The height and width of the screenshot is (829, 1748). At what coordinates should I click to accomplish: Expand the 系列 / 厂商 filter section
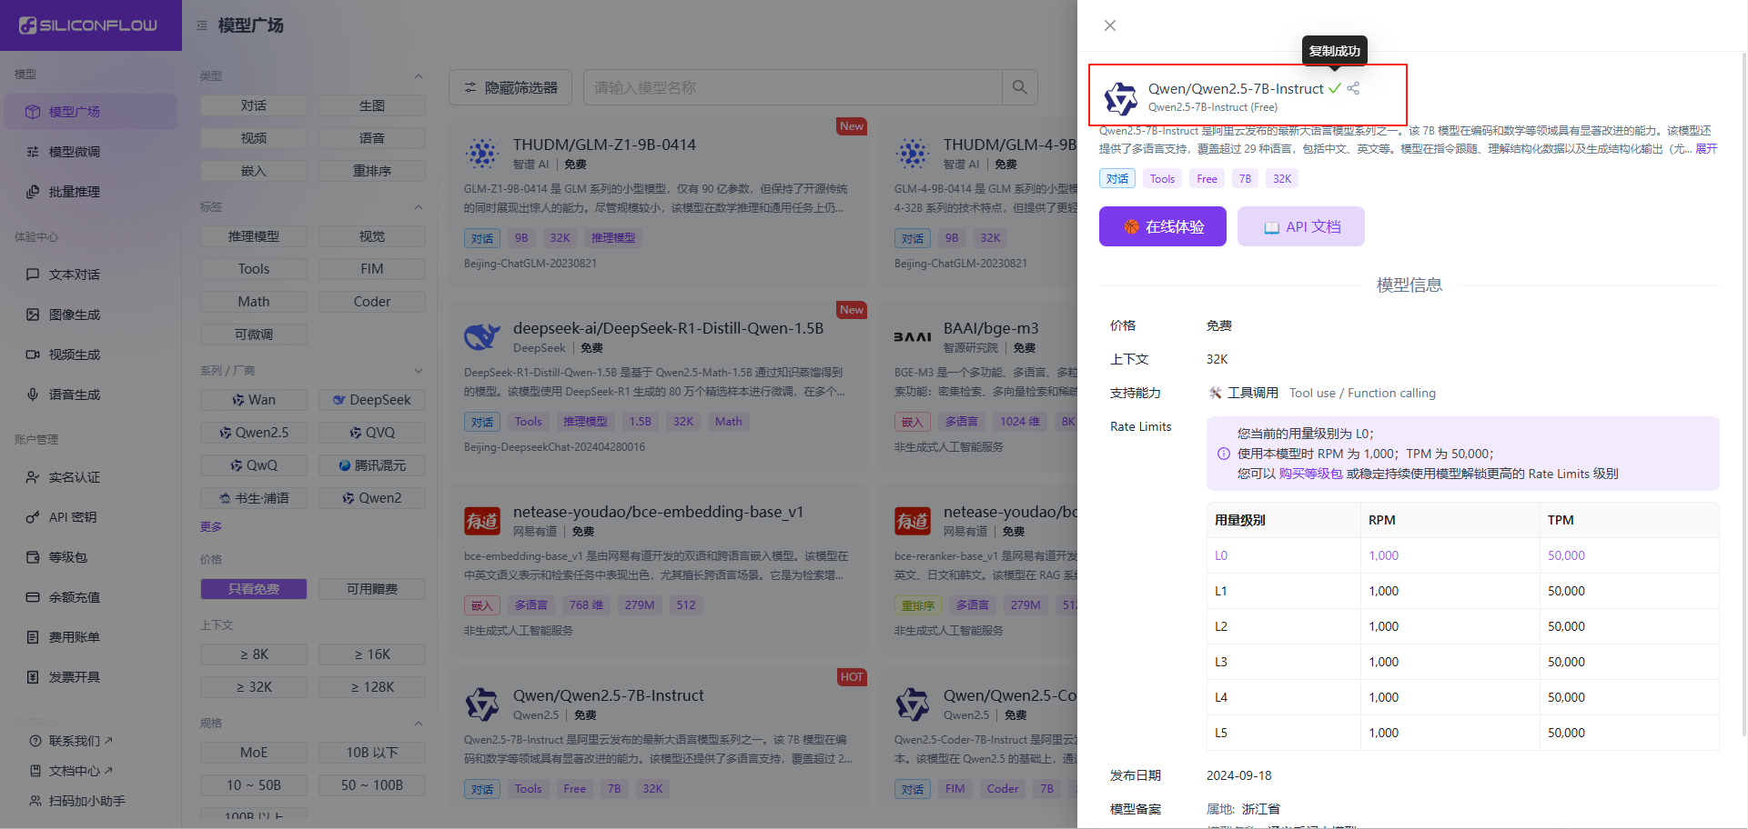419,371
